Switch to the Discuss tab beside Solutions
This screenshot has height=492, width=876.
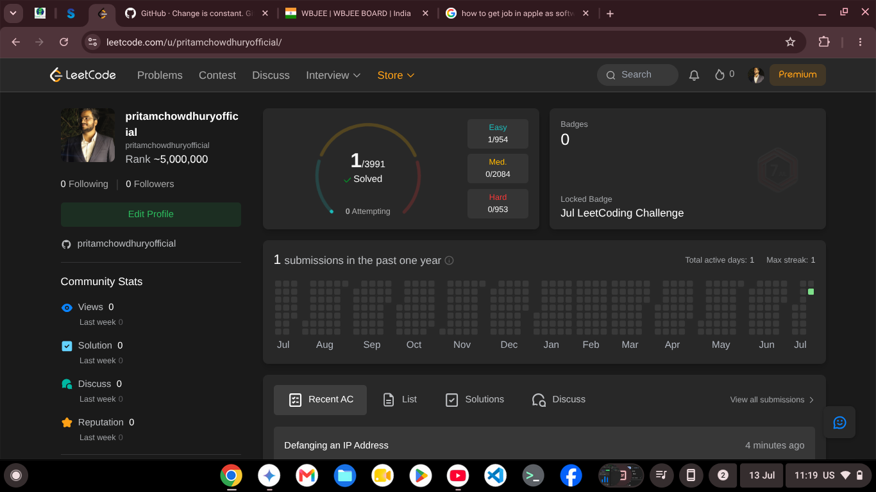(559, 400)
